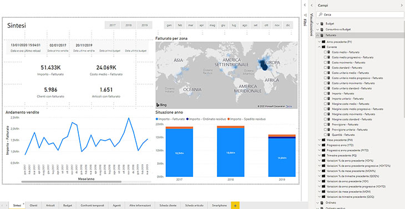Tick the Quantità - Fatturato checkbox
The width and height of the screenshot is (405, 209).
[x=325, y=134]
